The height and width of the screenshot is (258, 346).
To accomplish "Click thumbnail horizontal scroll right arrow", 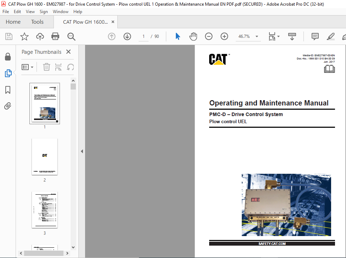I will click(67, 253).
